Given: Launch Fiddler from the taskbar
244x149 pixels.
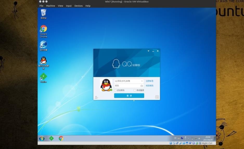Looking at the screenshot, I should click(x=51, y=138).
